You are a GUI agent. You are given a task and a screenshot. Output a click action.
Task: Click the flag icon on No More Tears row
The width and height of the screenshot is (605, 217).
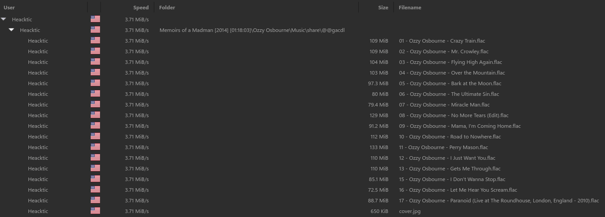click(95, 115)
